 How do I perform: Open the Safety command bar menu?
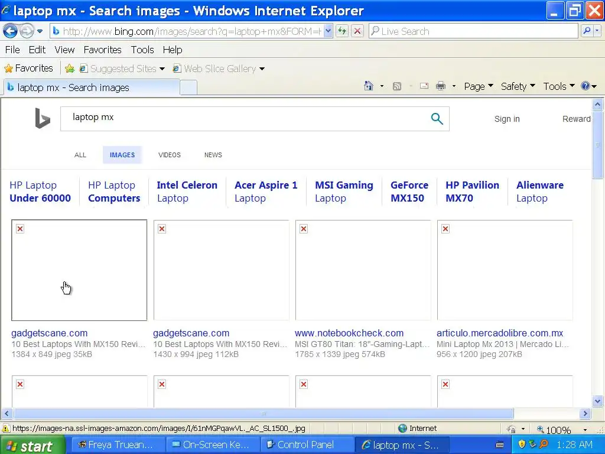518,86
